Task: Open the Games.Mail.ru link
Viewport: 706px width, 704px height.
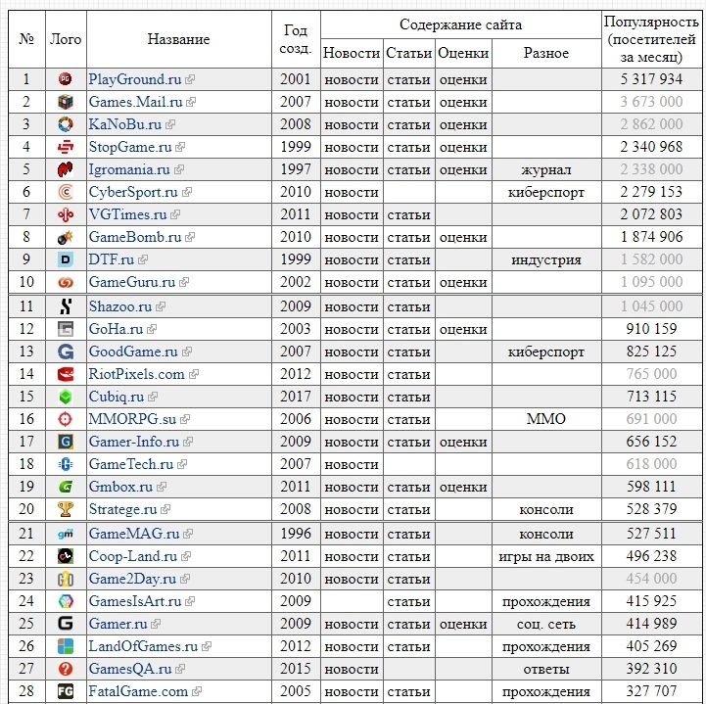Action: click(135, 102)
